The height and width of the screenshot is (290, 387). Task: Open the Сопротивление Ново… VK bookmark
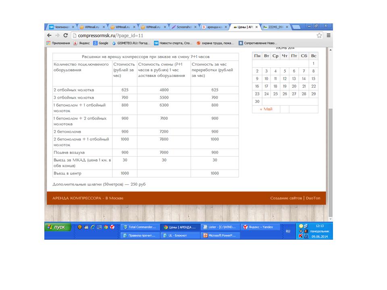pos(258,43)
